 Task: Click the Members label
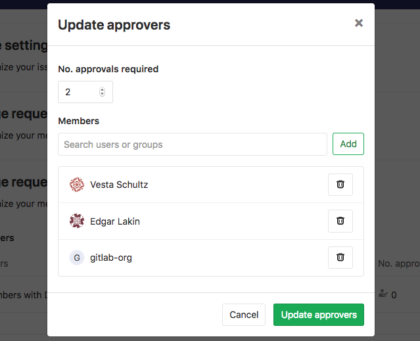click(x=79, y=121)
